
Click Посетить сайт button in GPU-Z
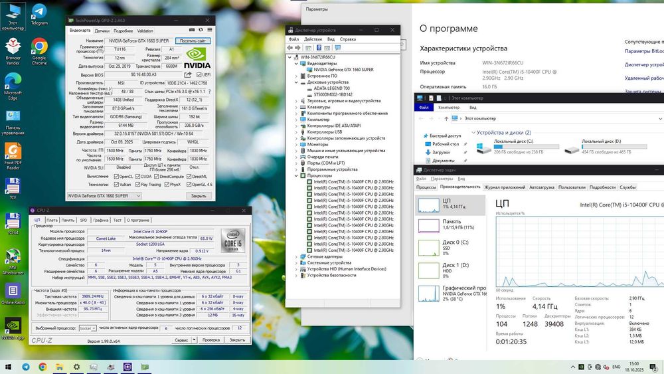193,41
